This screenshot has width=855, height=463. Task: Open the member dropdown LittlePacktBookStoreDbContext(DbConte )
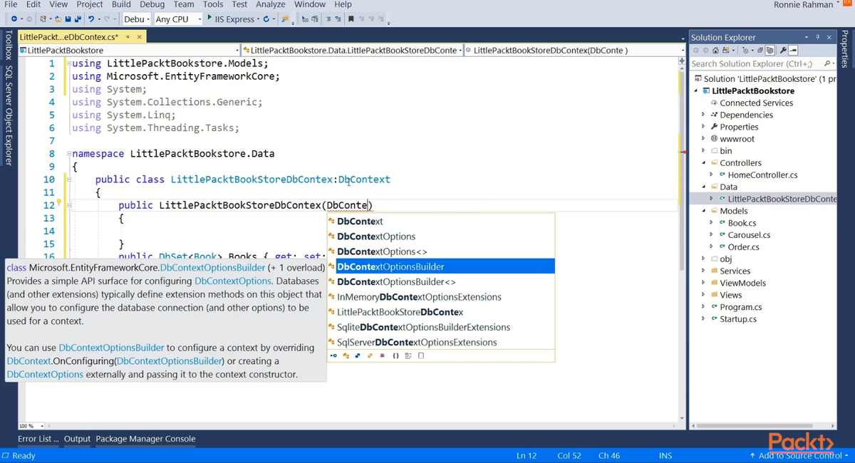pos(574,51)
